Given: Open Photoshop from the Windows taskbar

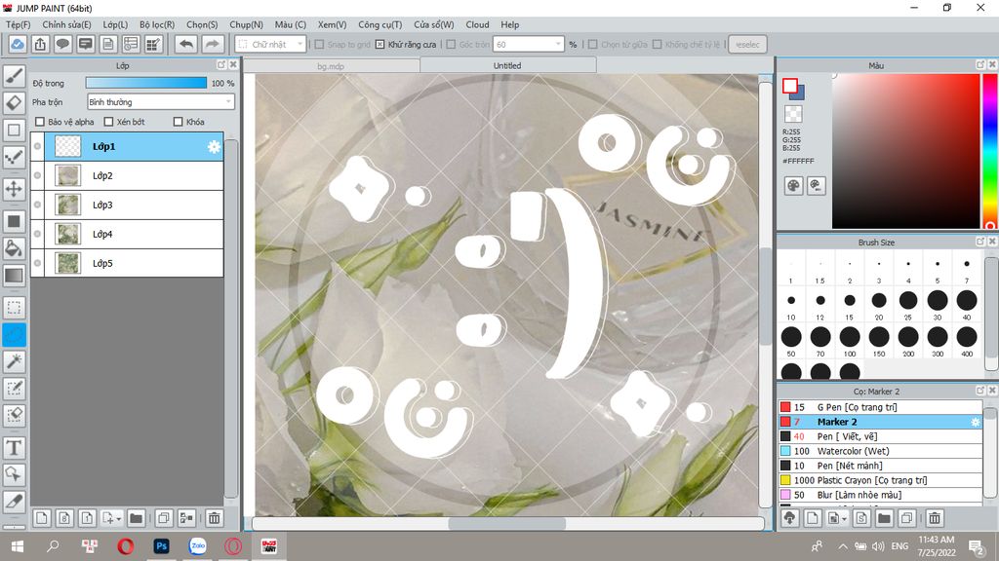Looking at the screenshot, I should click(x=161, y=546).
